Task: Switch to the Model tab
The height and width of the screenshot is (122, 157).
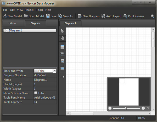Action: click(13, 23)
